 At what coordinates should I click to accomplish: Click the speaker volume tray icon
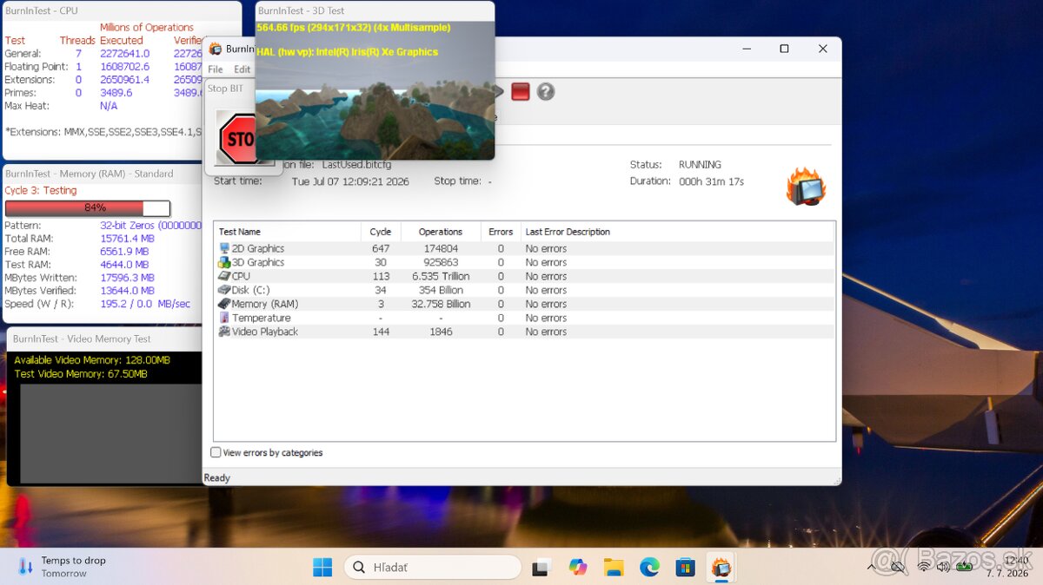[x=943, y=567]
